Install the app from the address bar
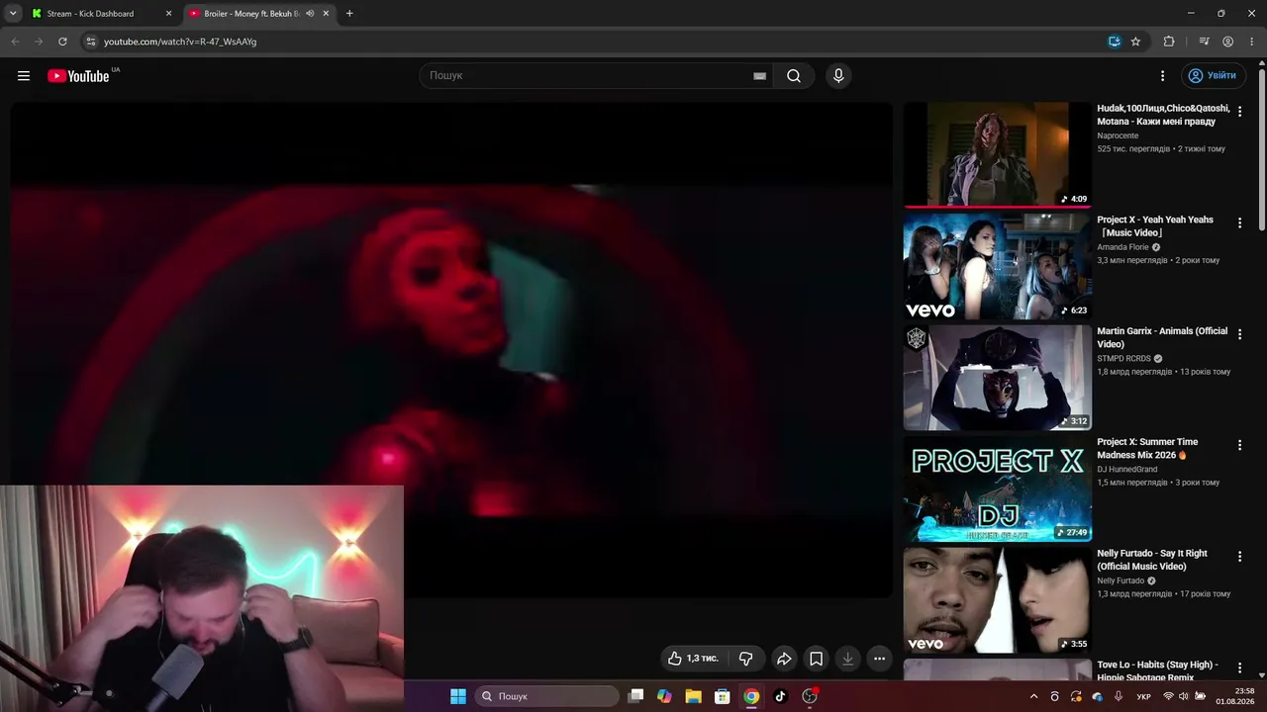Screen dimensions: 1267x712 pos(1115,42)
